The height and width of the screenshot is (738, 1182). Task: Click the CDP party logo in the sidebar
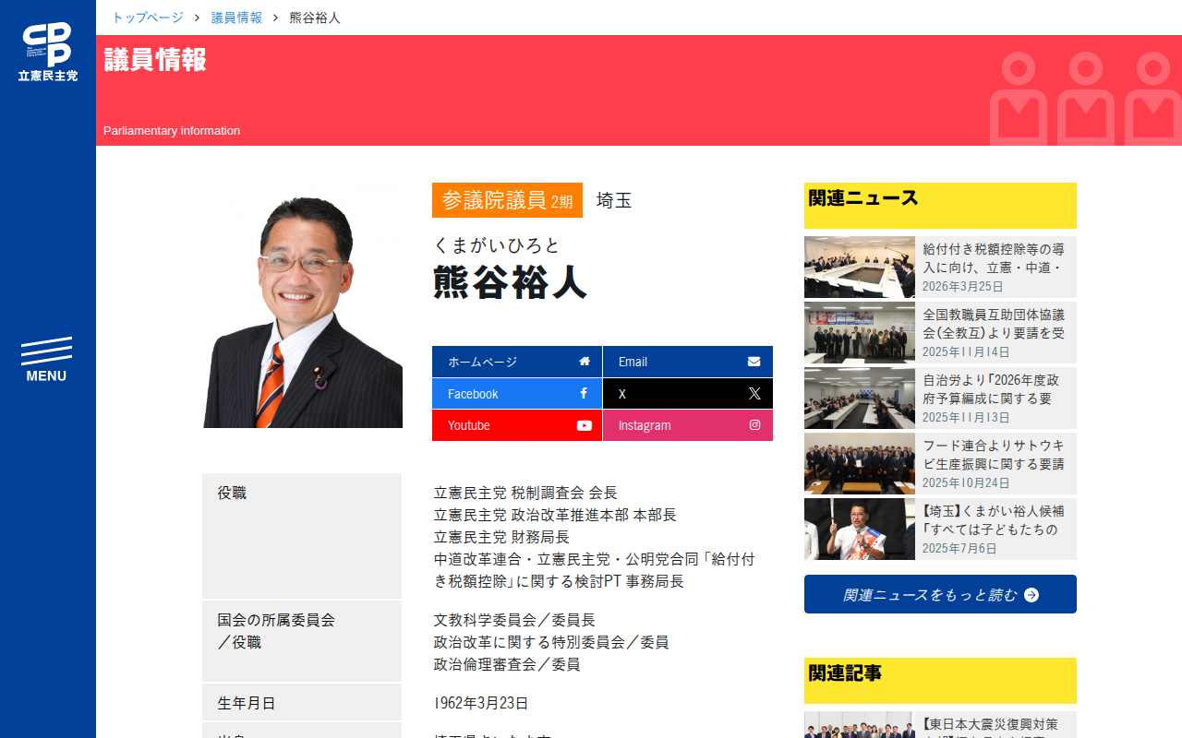coord(48,52)
